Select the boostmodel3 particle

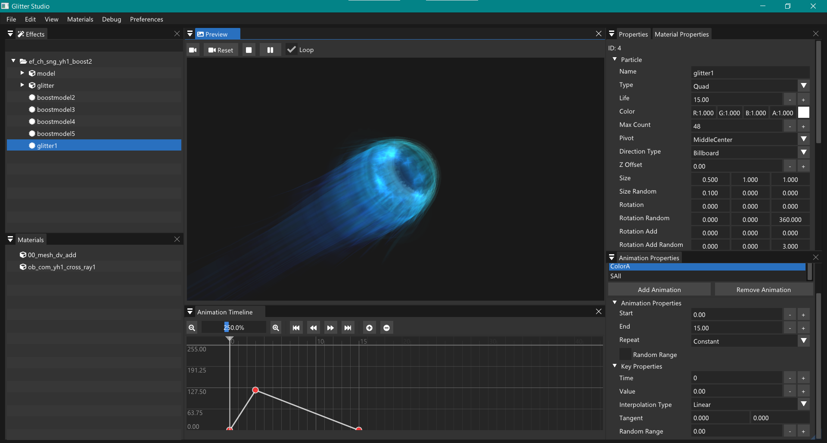click(94, 110)
